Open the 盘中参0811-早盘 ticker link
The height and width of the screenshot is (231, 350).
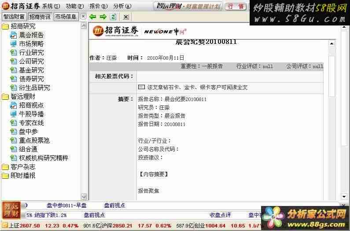(66, 206)
